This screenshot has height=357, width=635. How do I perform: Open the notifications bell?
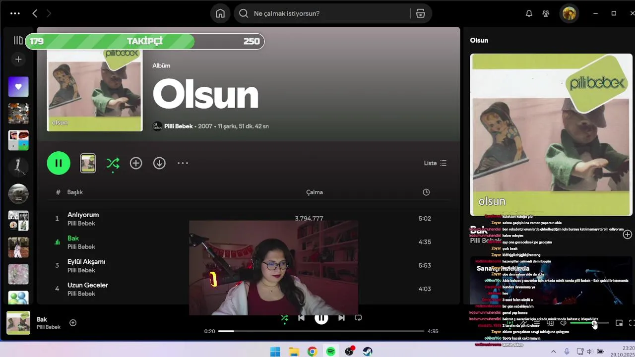[529, 13]
